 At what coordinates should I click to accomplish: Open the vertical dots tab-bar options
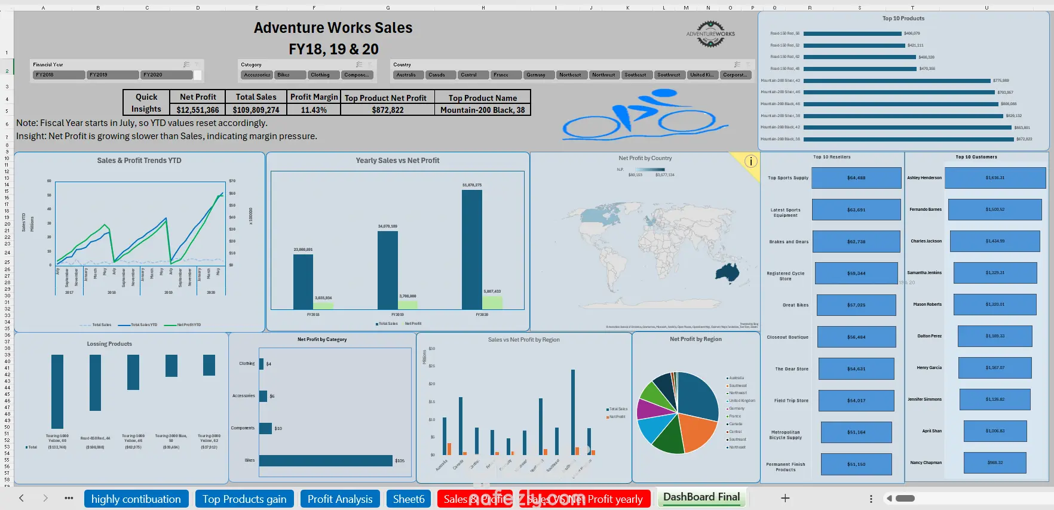point(871,499)
